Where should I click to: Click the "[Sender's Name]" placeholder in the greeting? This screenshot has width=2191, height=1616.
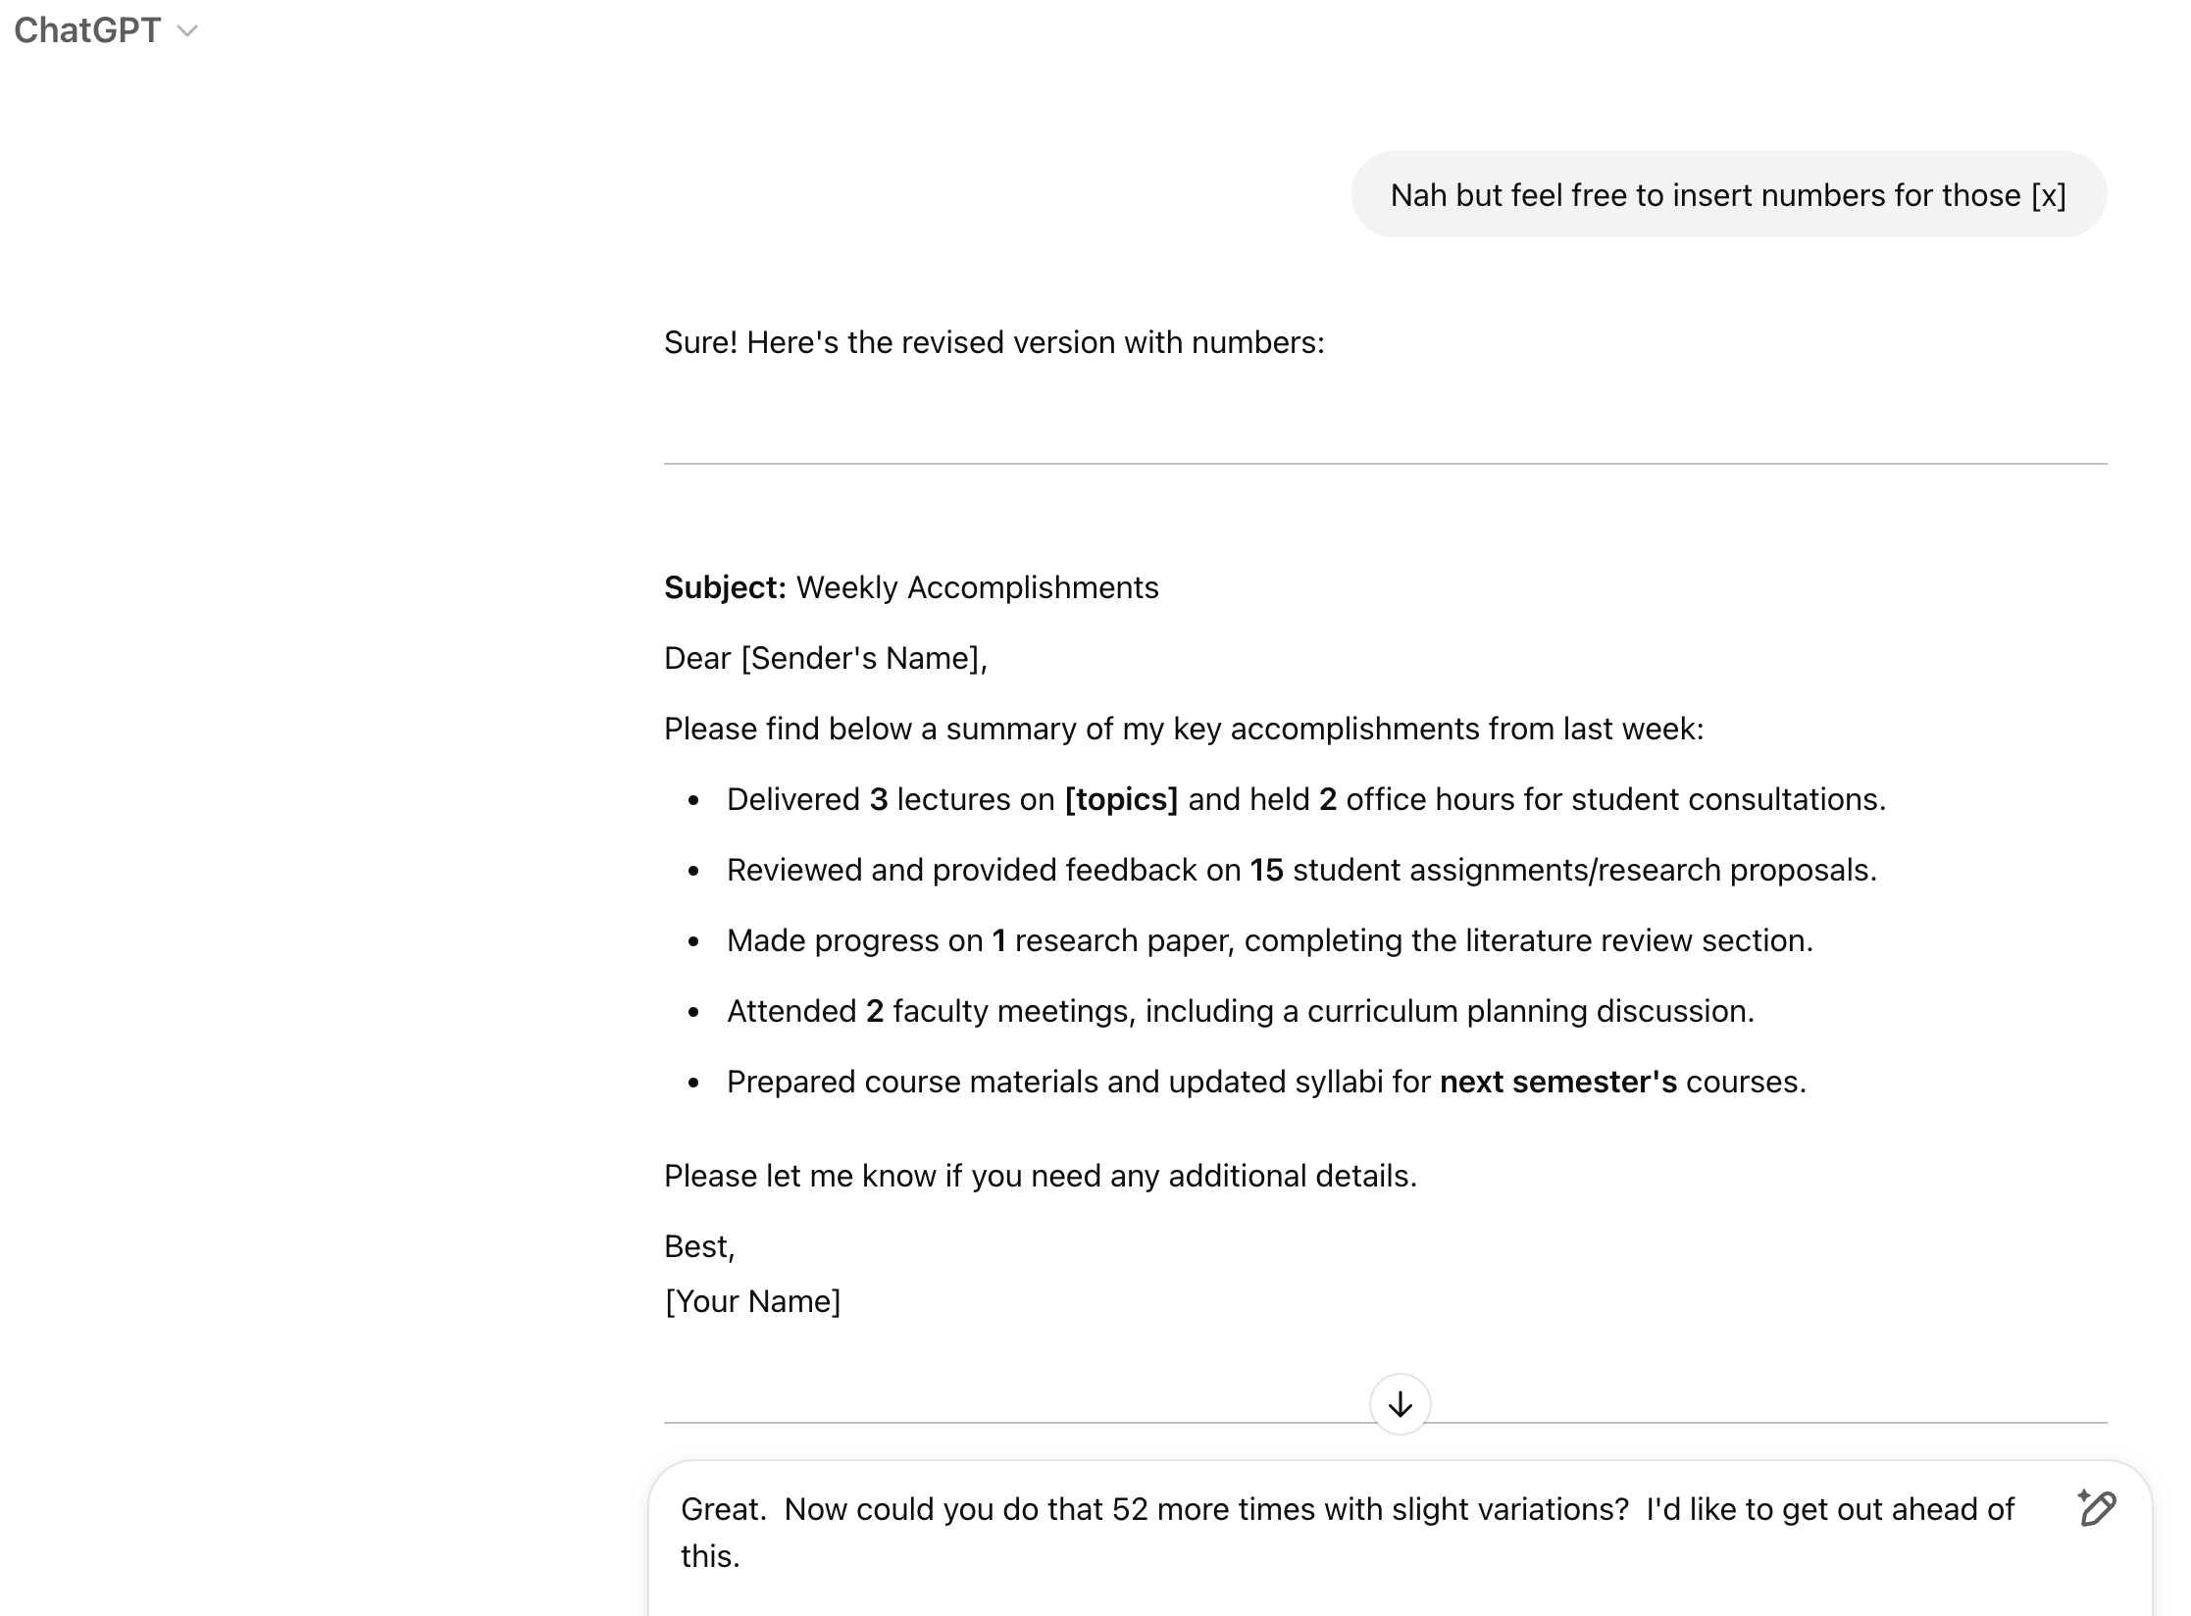(x=862, y=658)
